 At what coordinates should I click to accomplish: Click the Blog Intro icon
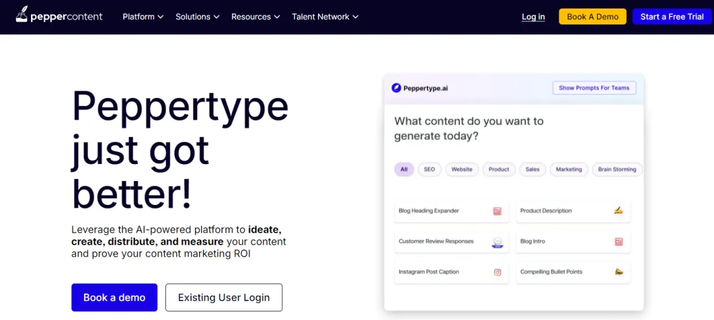(x=619, y=242)
